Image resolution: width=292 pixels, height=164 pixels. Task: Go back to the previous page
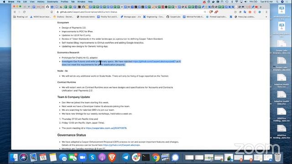15,12
